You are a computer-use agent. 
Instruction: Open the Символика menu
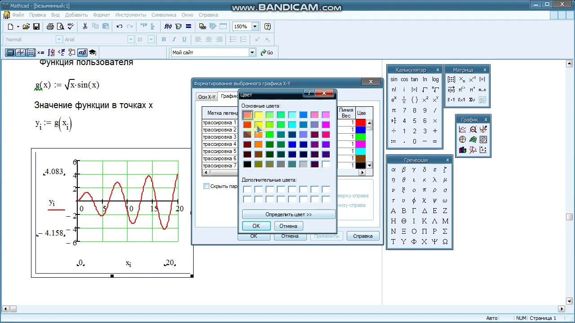pyautogui.click(x=164, y=15)
